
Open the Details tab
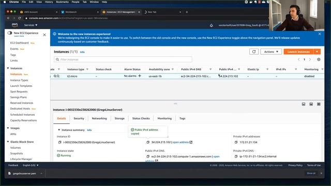(62, 118)
